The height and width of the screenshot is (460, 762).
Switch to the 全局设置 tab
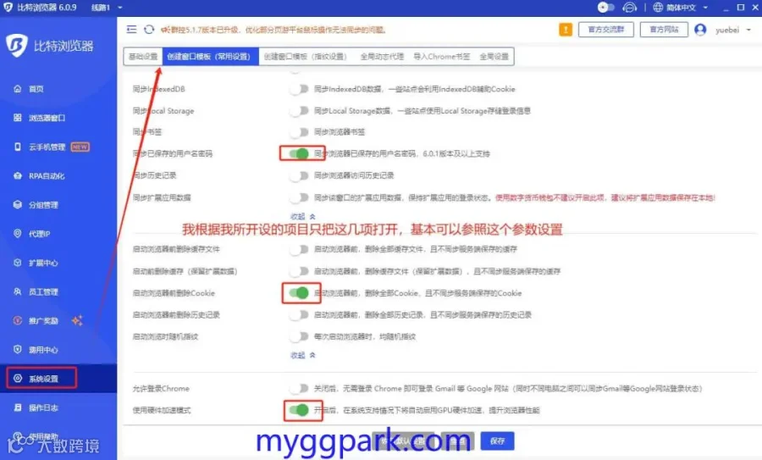494,57
